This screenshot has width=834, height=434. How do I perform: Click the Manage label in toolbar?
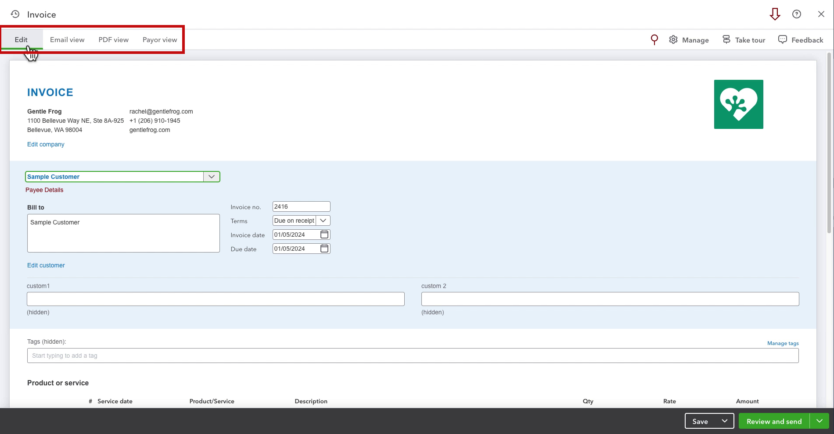(695, 40)
